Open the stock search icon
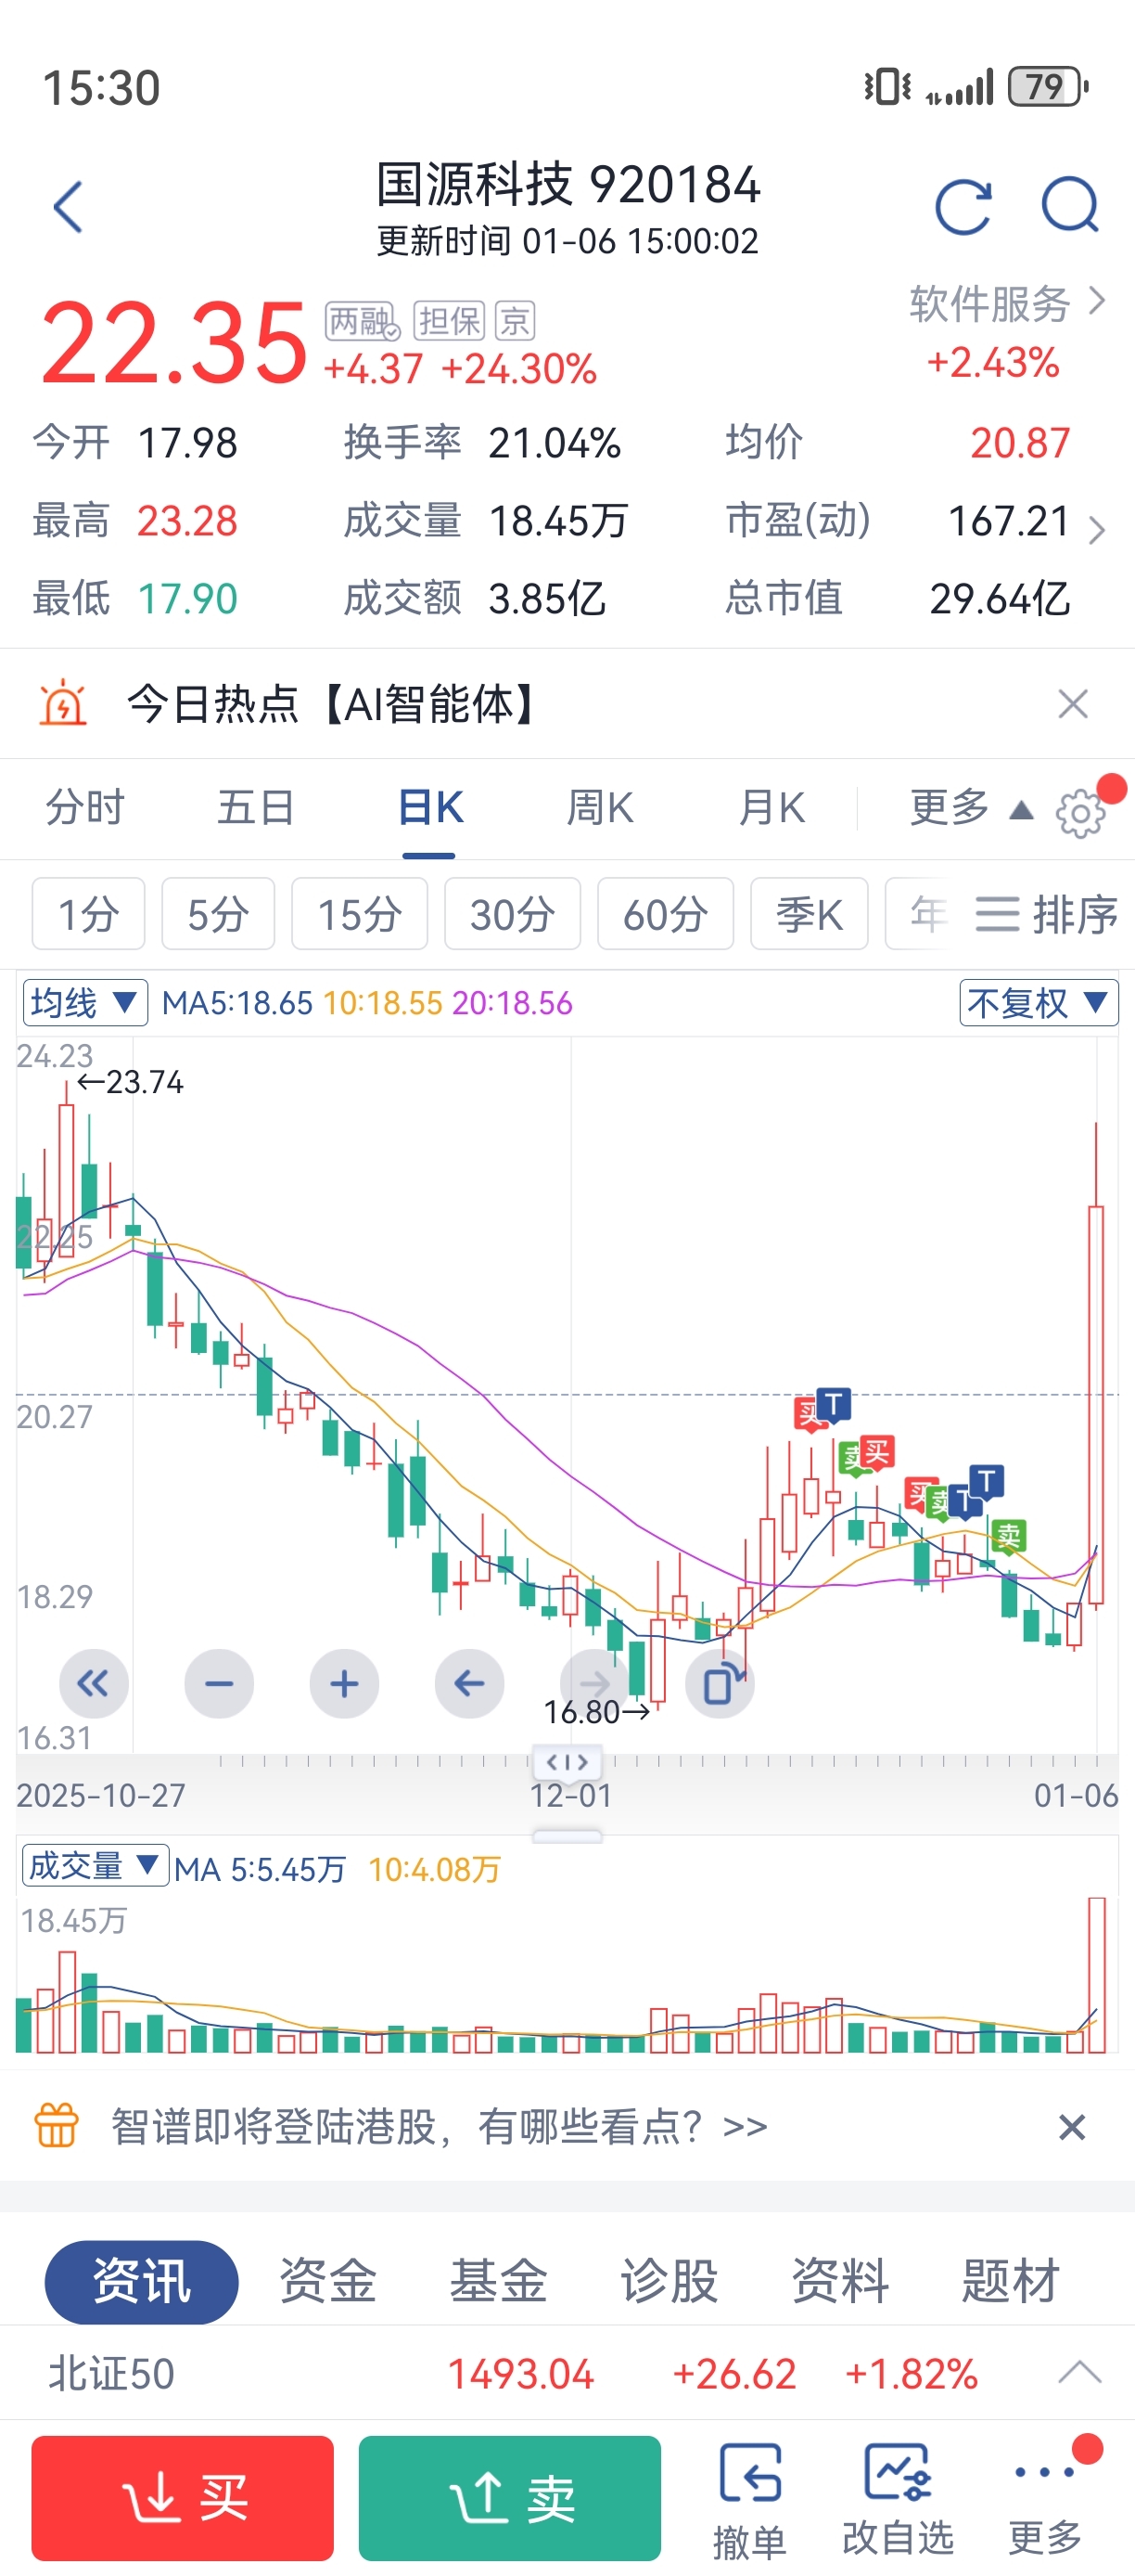 [1069, 205]
